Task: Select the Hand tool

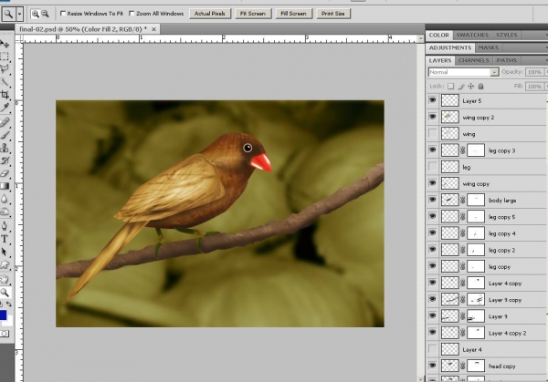Action: tap(5, 279)
